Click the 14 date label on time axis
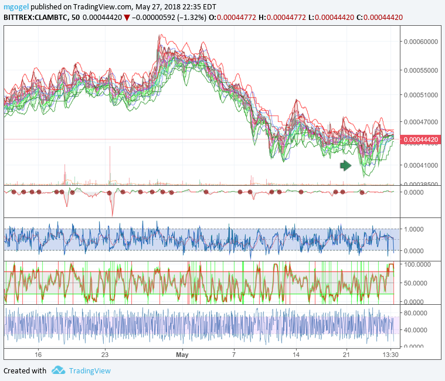Viewport: 445px width, 381px height. click(x=296, y=355)
